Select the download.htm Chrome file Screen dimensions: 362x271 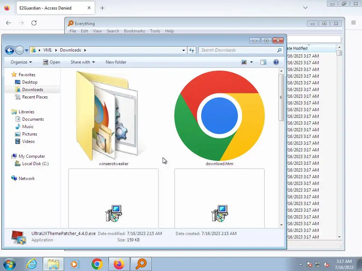point(219,115)
